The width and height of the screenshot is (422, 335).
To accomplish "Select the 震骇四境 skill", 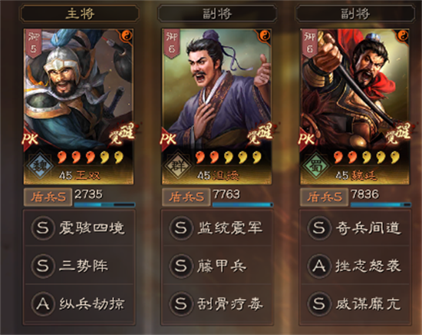I will (79, 227).
